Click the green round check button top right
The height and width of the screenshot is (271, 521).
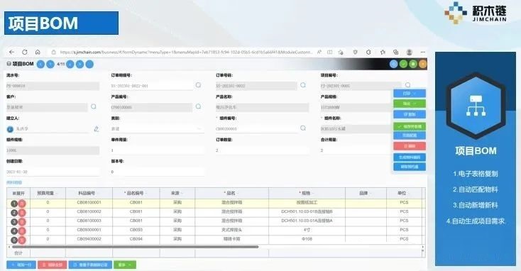tap(403, 64)
